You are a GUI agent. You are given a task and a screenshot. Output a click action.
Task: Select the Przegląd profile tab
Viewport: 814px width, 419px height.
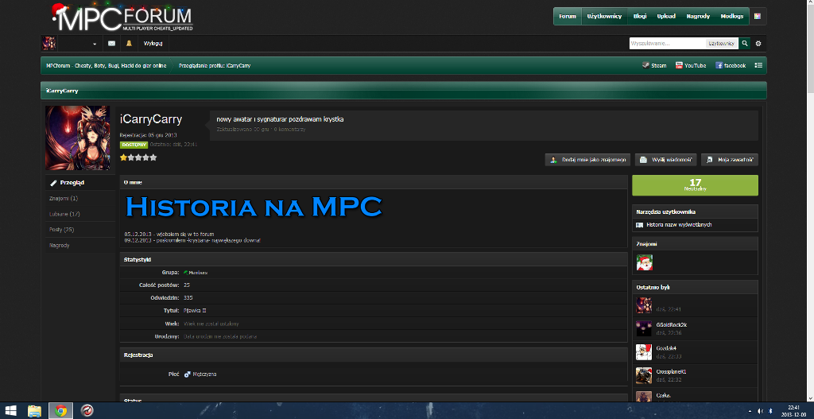[x=80, y=183]
